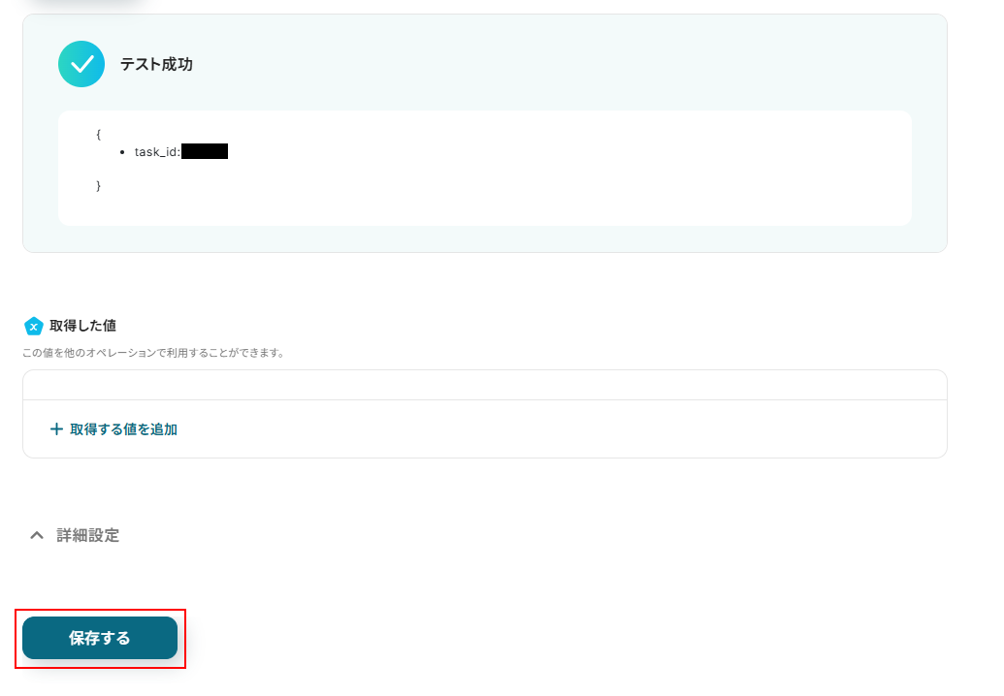Click the empty row above 取得する値を追加
1004x696 pixels.
coord(485,385)
